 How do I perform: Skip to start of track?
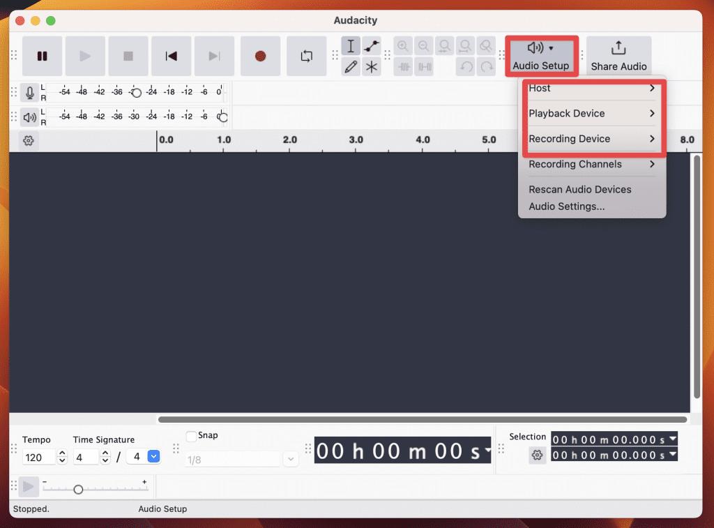[x=172, y=56]
